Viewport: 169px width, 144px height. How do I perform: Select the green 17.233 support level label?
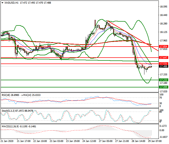164,80
